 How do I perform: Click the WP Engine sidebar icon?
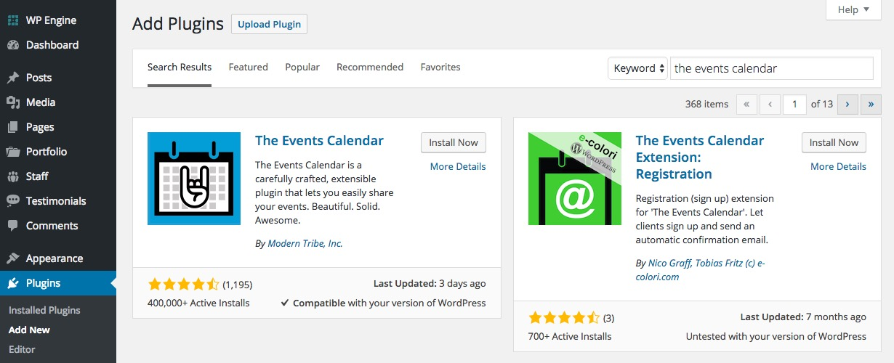(13, 20)
